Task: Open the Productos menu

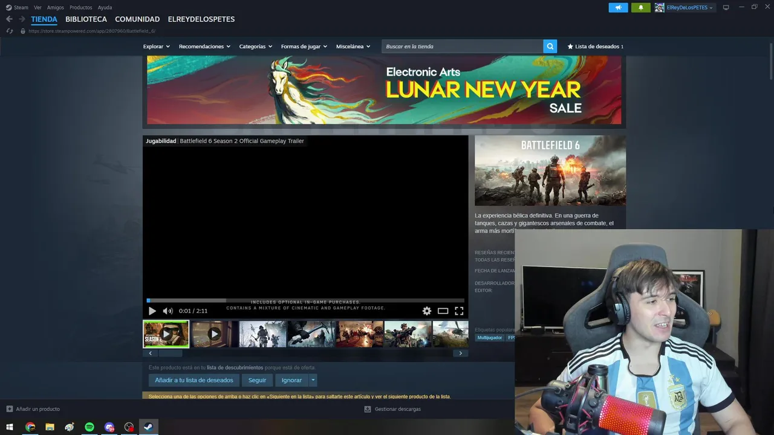Action: click(x=81, y=7)
